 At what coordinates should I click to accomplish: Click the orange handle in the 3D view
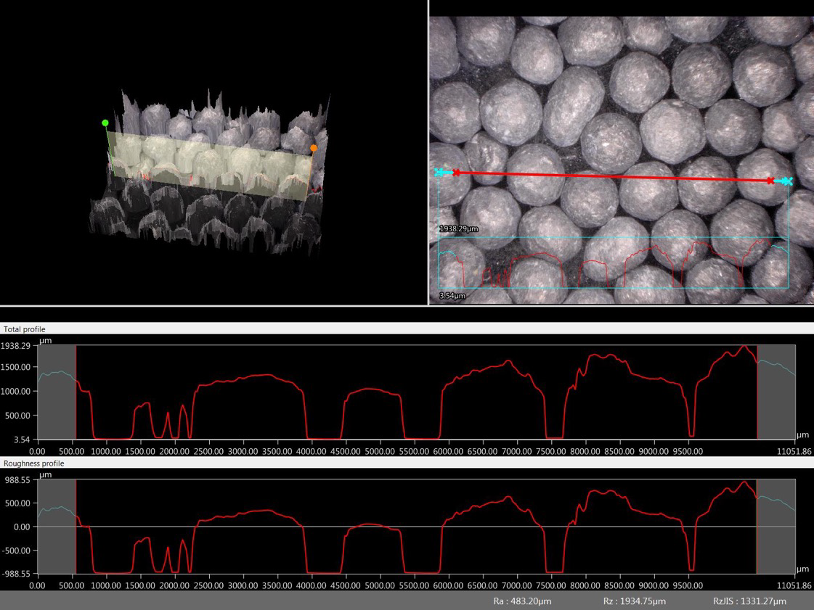coord(314,148)
